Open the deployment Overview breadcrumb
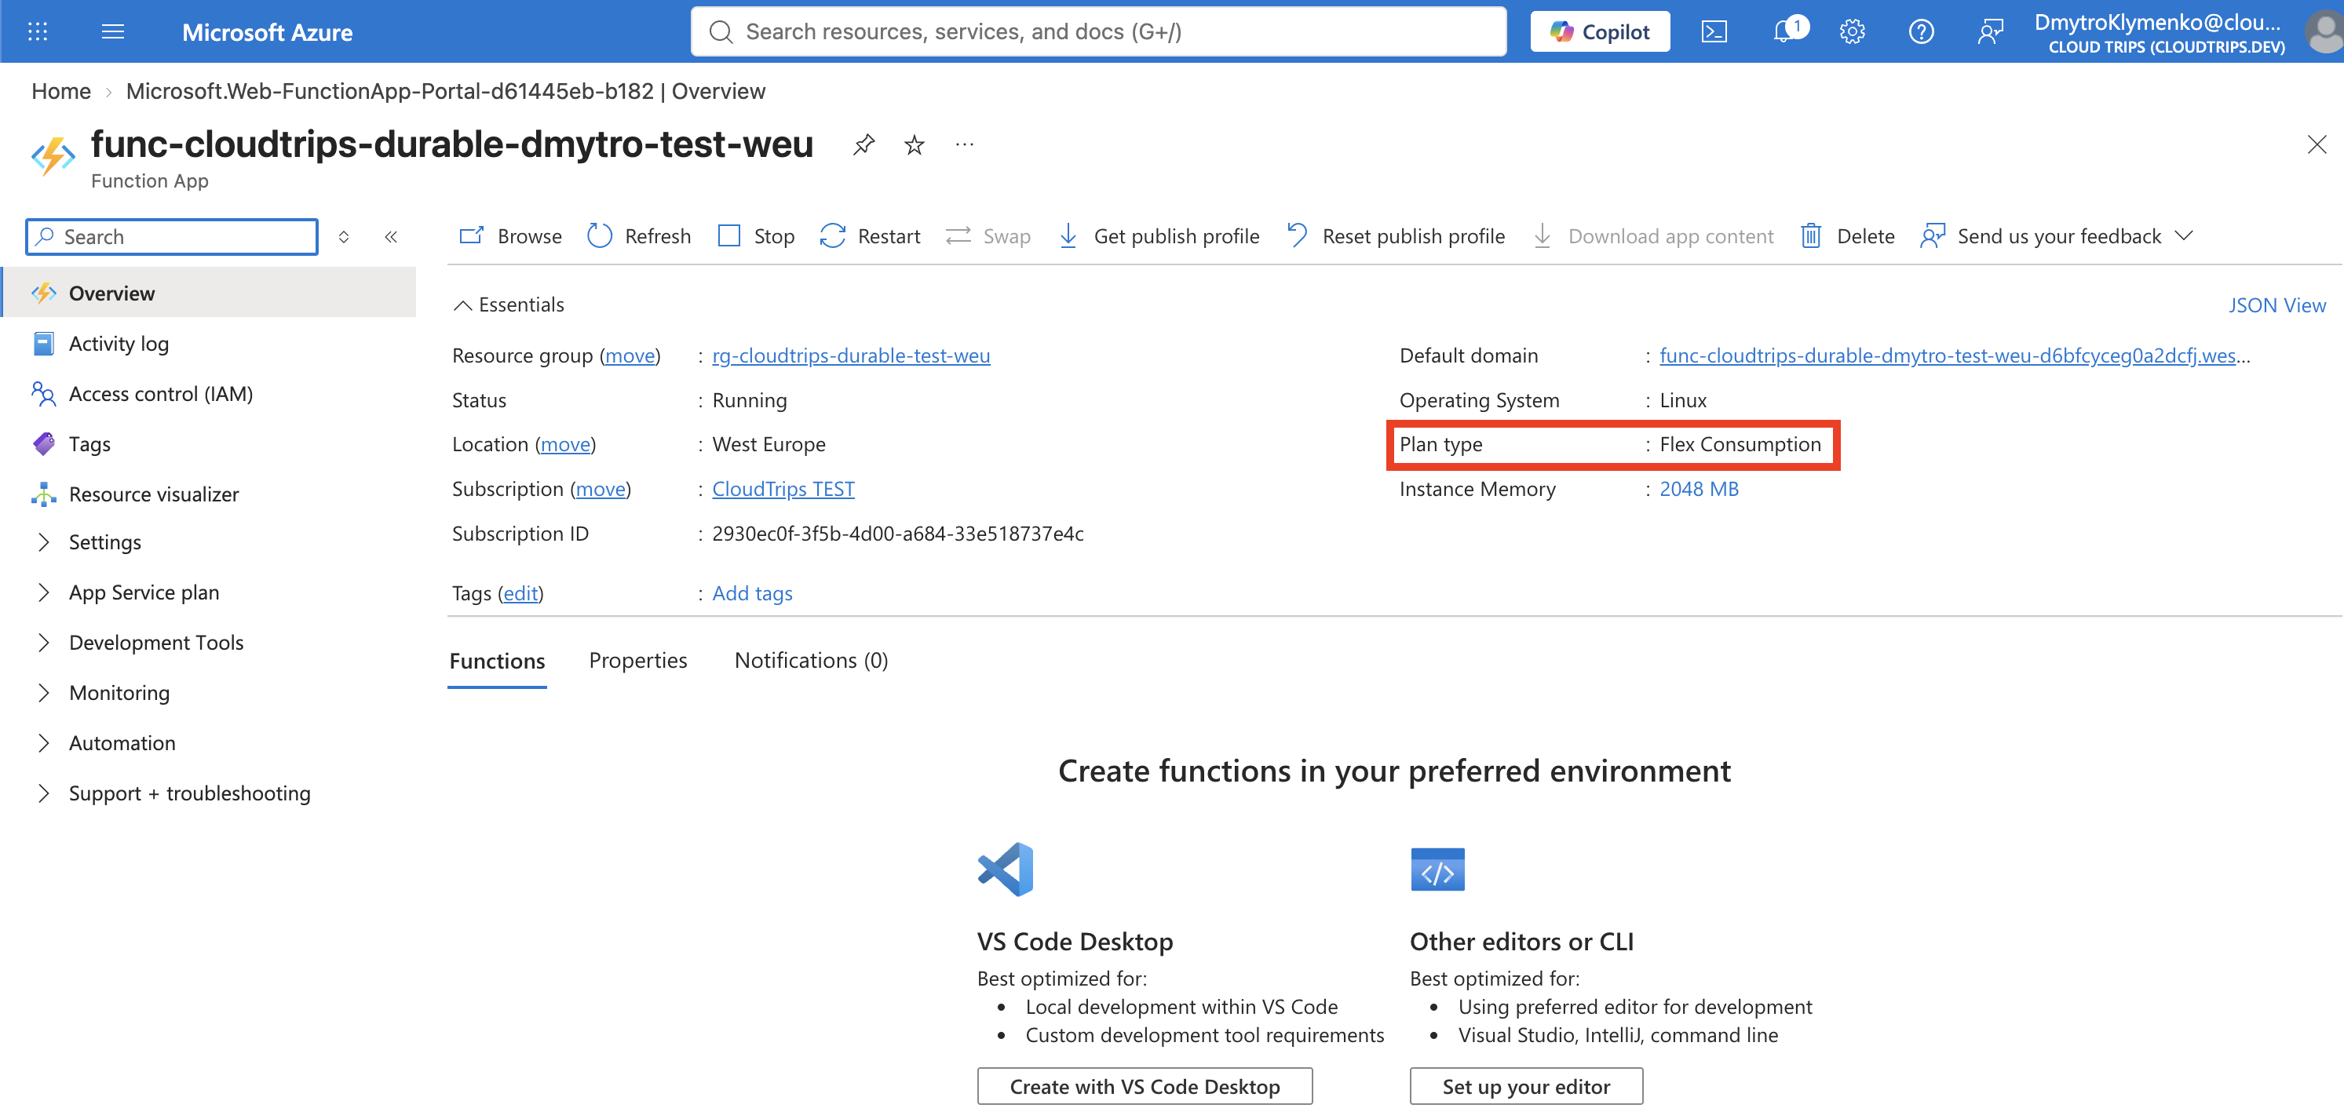Image resolution: width=2344 pixels, height=1119 pixels. point(445,92)
